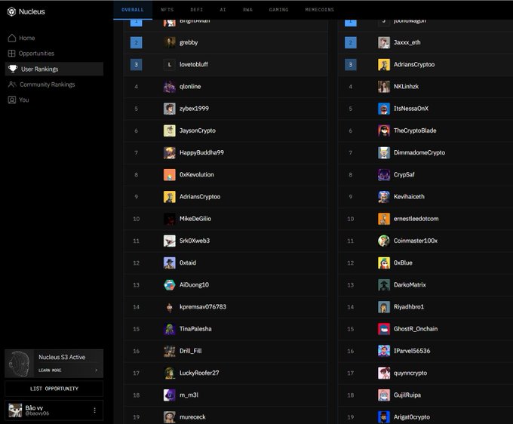Viewport: 513px width, 424px height.
Task: Click username Riyadhbro1
Action: click(x=409, y=307)
